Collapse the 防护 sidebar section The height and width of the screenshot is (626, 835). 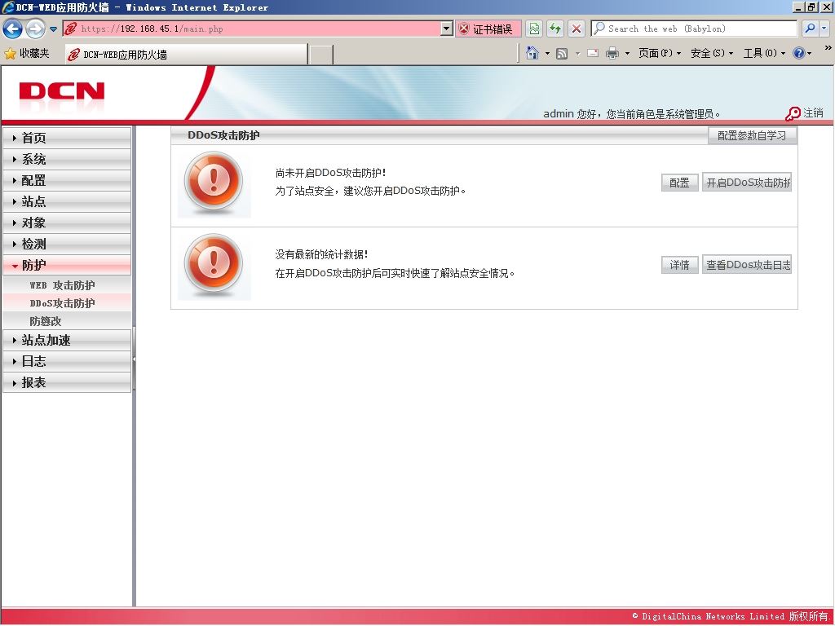pyautogui.click(x=67, y=265)
